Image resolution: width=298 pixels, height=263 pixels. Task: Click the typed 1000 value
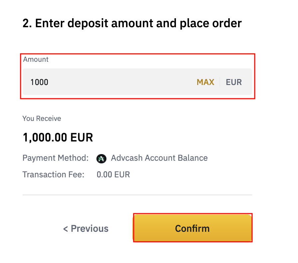point(39,82)
